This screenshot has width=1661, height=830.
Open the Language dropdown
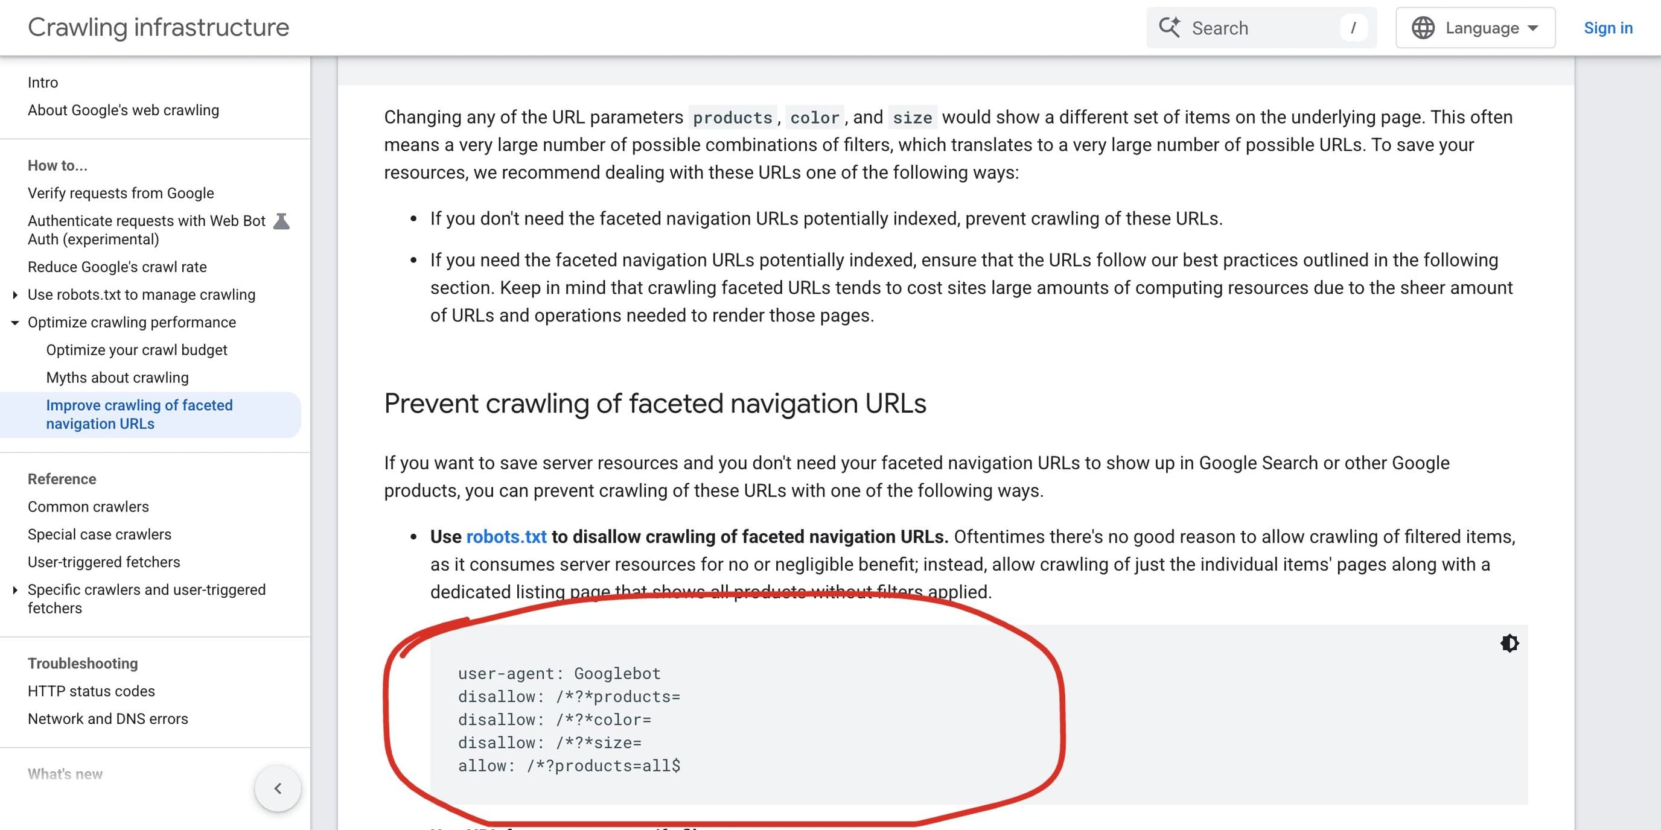(x=1475, y=28)
